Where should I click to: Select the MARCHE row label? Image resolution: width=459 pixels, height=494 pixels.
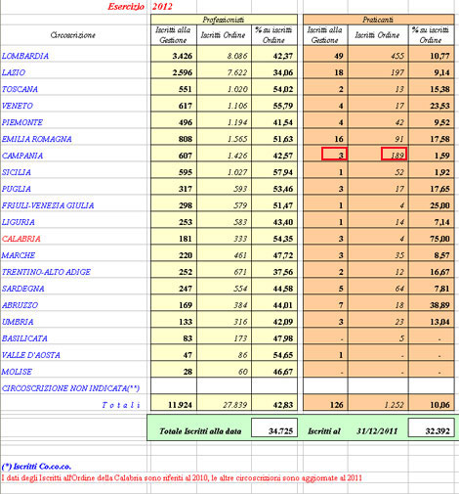(19, 255)
